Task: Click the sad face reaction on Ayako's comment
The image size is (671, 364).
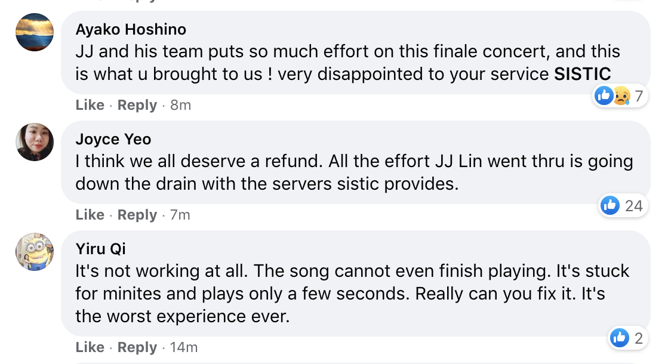Action: click(x=621, y=96)
